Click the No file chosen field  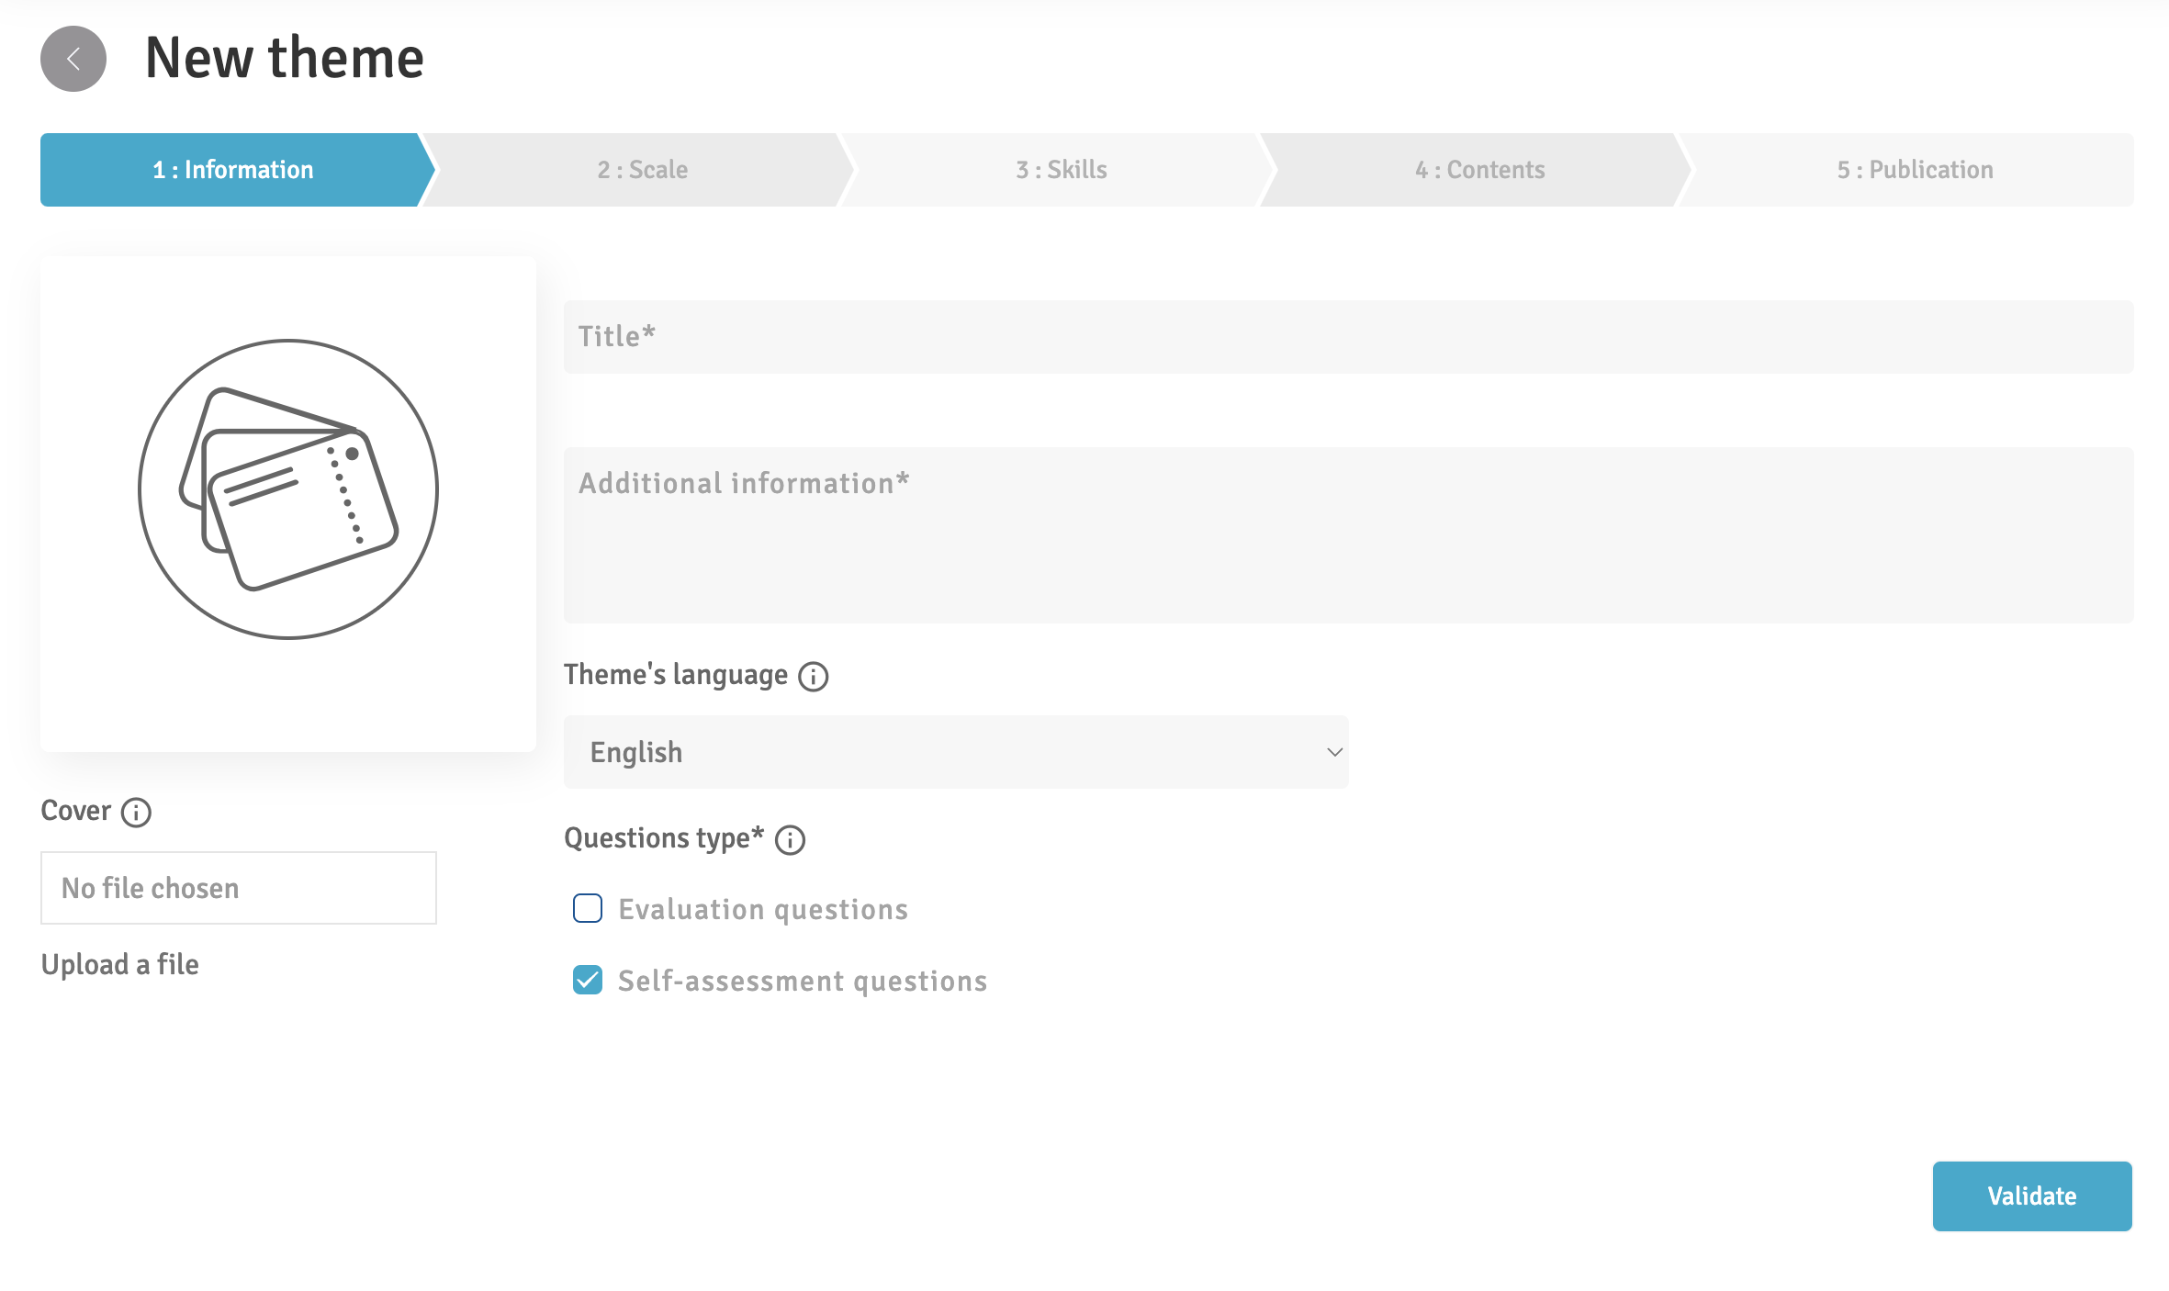[239, 888]
